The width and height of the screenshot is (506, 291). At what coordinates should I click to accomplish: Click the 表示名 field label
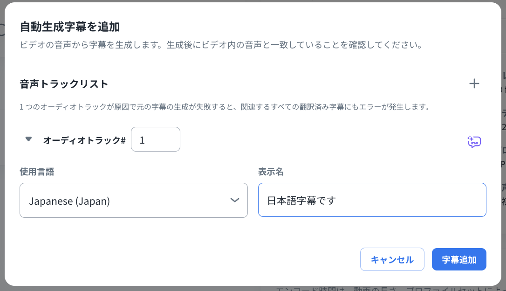click(271, 172)
